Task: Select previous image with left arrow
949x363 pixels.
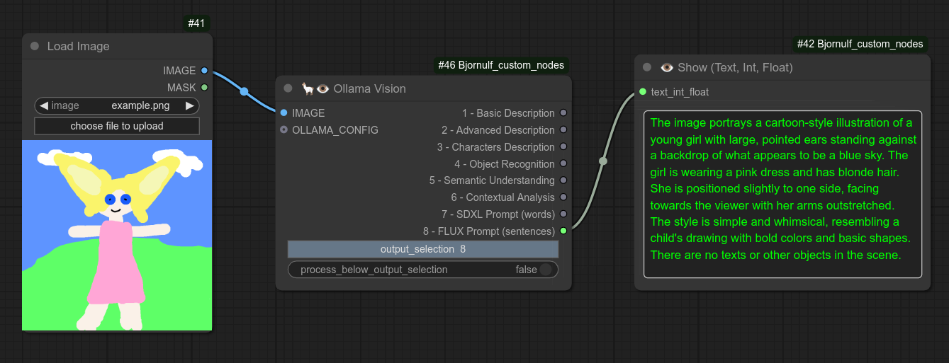Action: (44, 106)
